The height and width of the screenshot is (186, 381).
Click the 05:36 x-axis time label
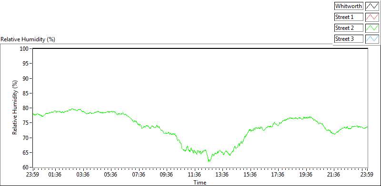tap(111, 175)
